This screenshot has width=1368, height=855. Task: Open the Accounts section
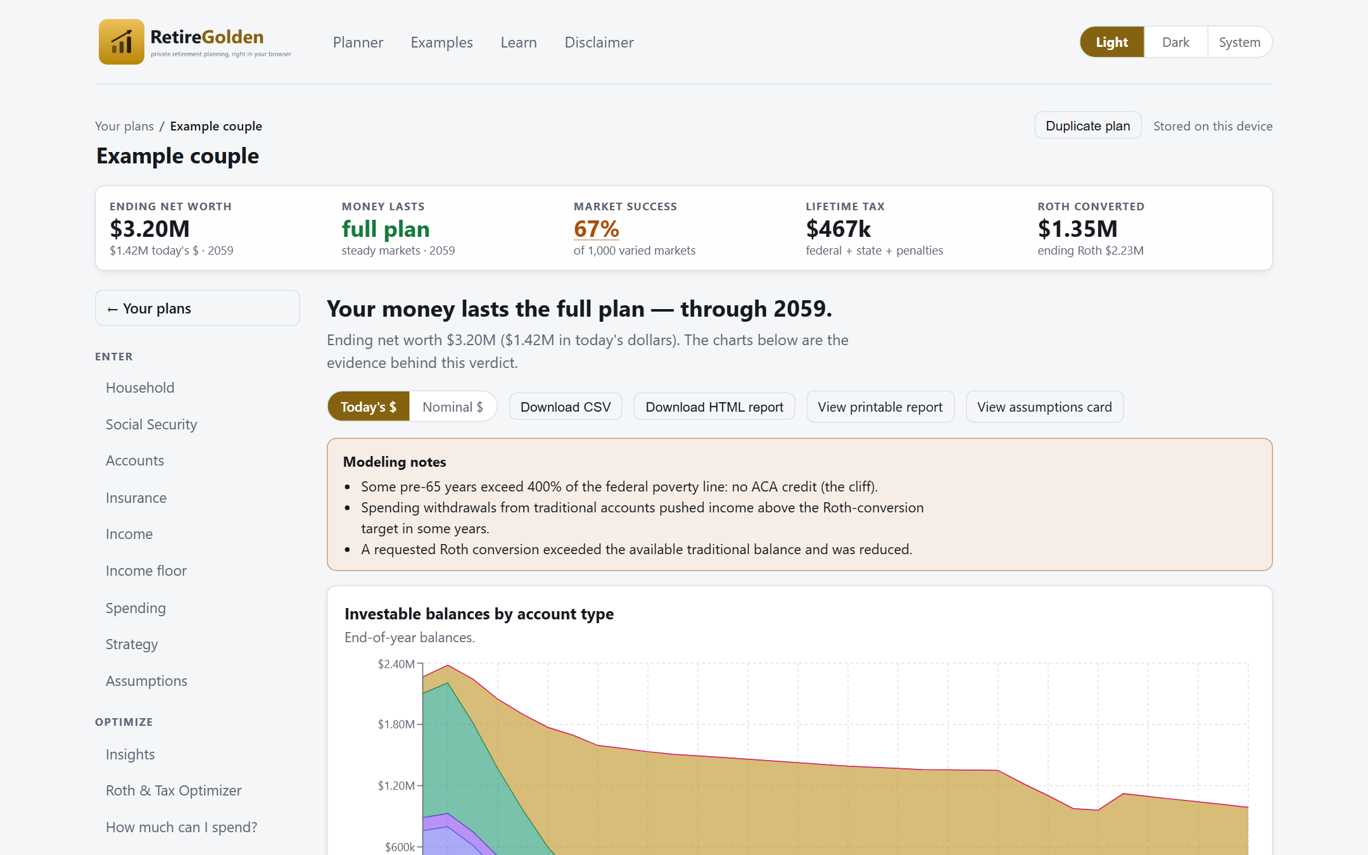135,460
